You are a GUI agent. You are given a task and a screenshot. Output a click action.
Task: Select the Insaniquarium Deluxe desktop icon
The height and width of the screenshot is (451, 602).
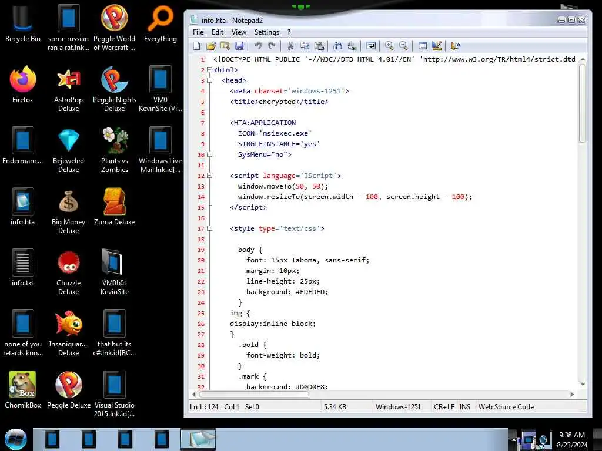pyautogui.click(x=68, y=334)
